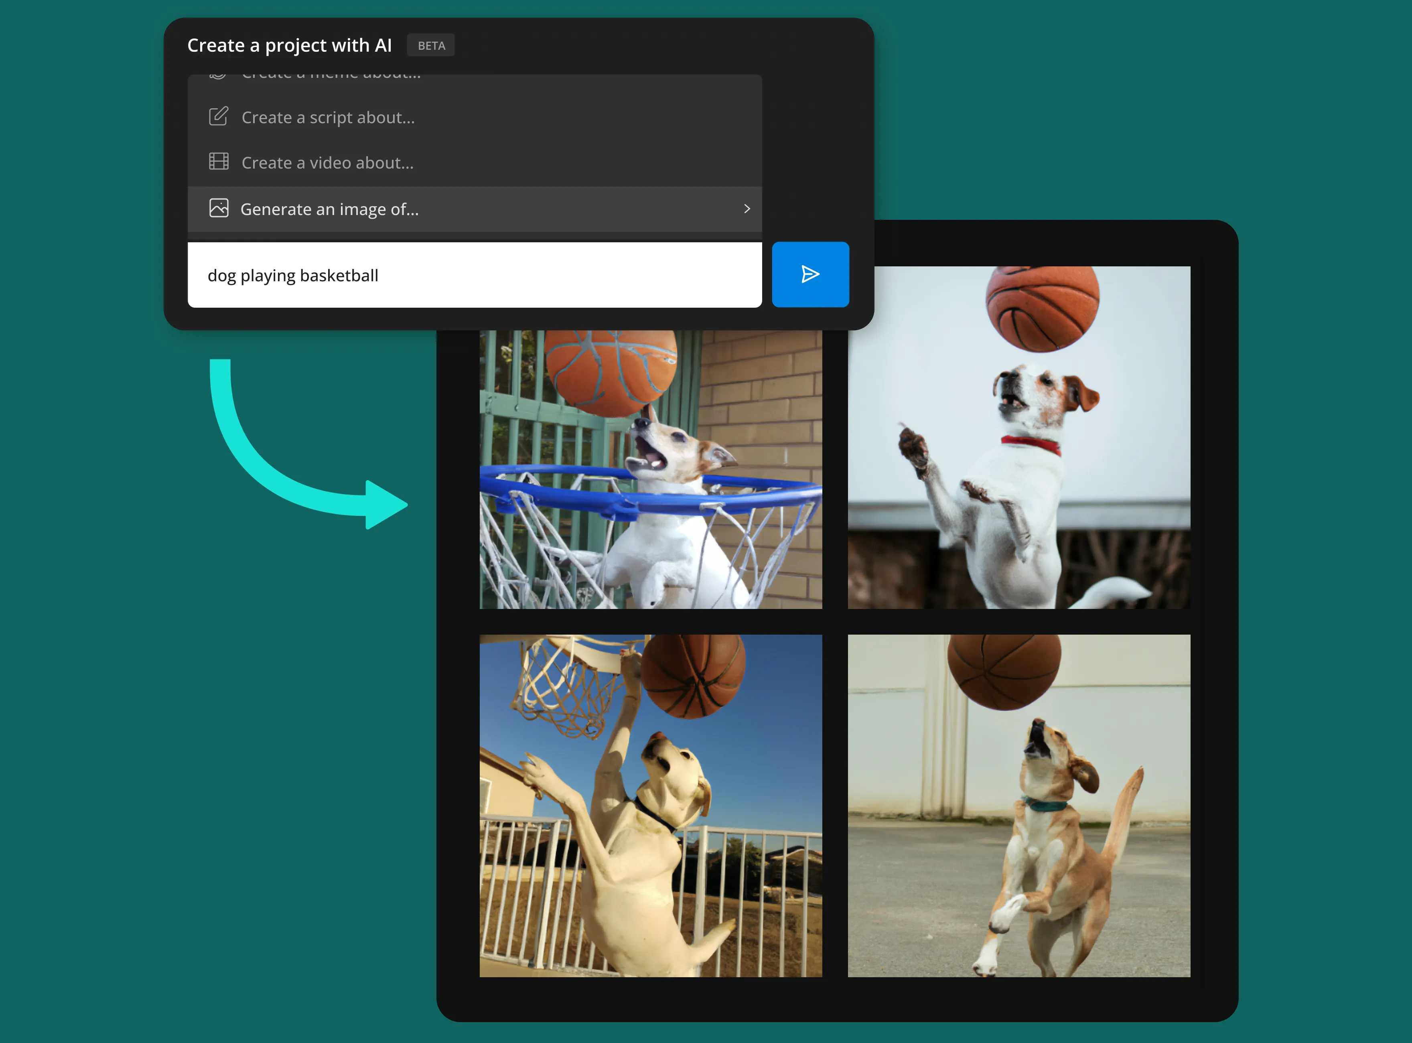Click the partially hidden meme icon
1412x1043 pixels.
point(218,76)
